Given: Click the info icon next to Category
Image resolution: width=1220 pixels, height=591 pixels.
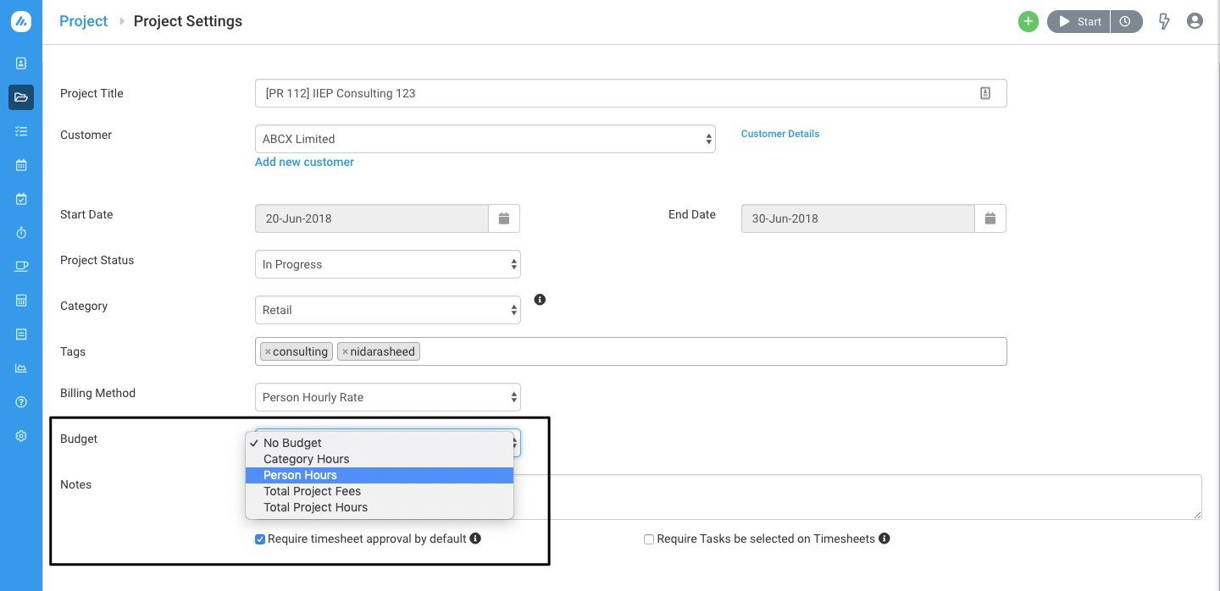Looking at the screenshot, I should (540, 300).
